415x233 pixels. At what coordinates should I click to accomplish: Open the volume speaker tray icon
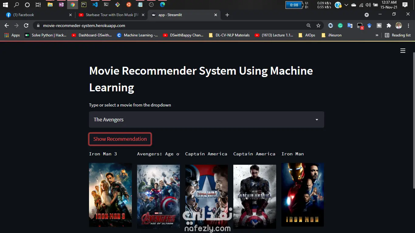[x=368, y=5]
